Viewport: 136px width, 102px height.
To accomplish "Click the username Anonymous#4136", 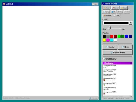I will point(110,74).
